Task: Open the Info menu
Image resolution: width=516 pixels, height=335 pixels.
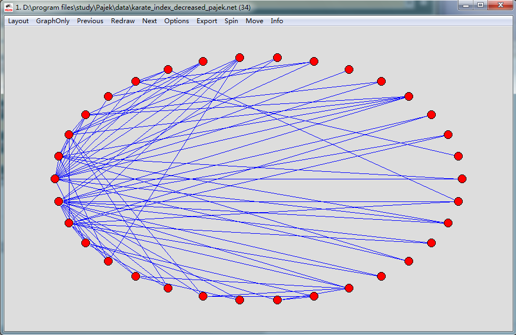Action: coord(277,20)
